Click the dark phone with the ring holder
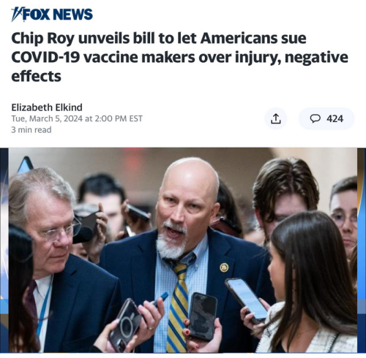Screen dimensions: 366x358 [x=125, y=325]
